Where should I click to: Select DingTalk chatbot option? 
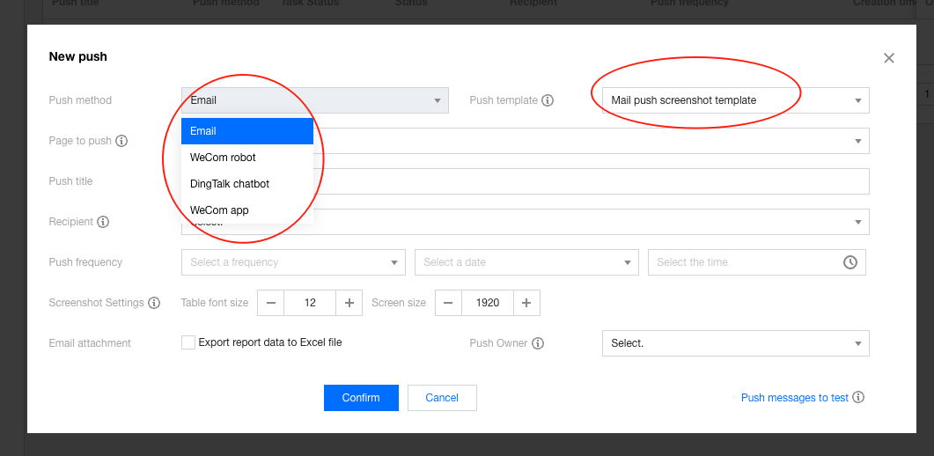pyautogui.click(x=230, y=184)
